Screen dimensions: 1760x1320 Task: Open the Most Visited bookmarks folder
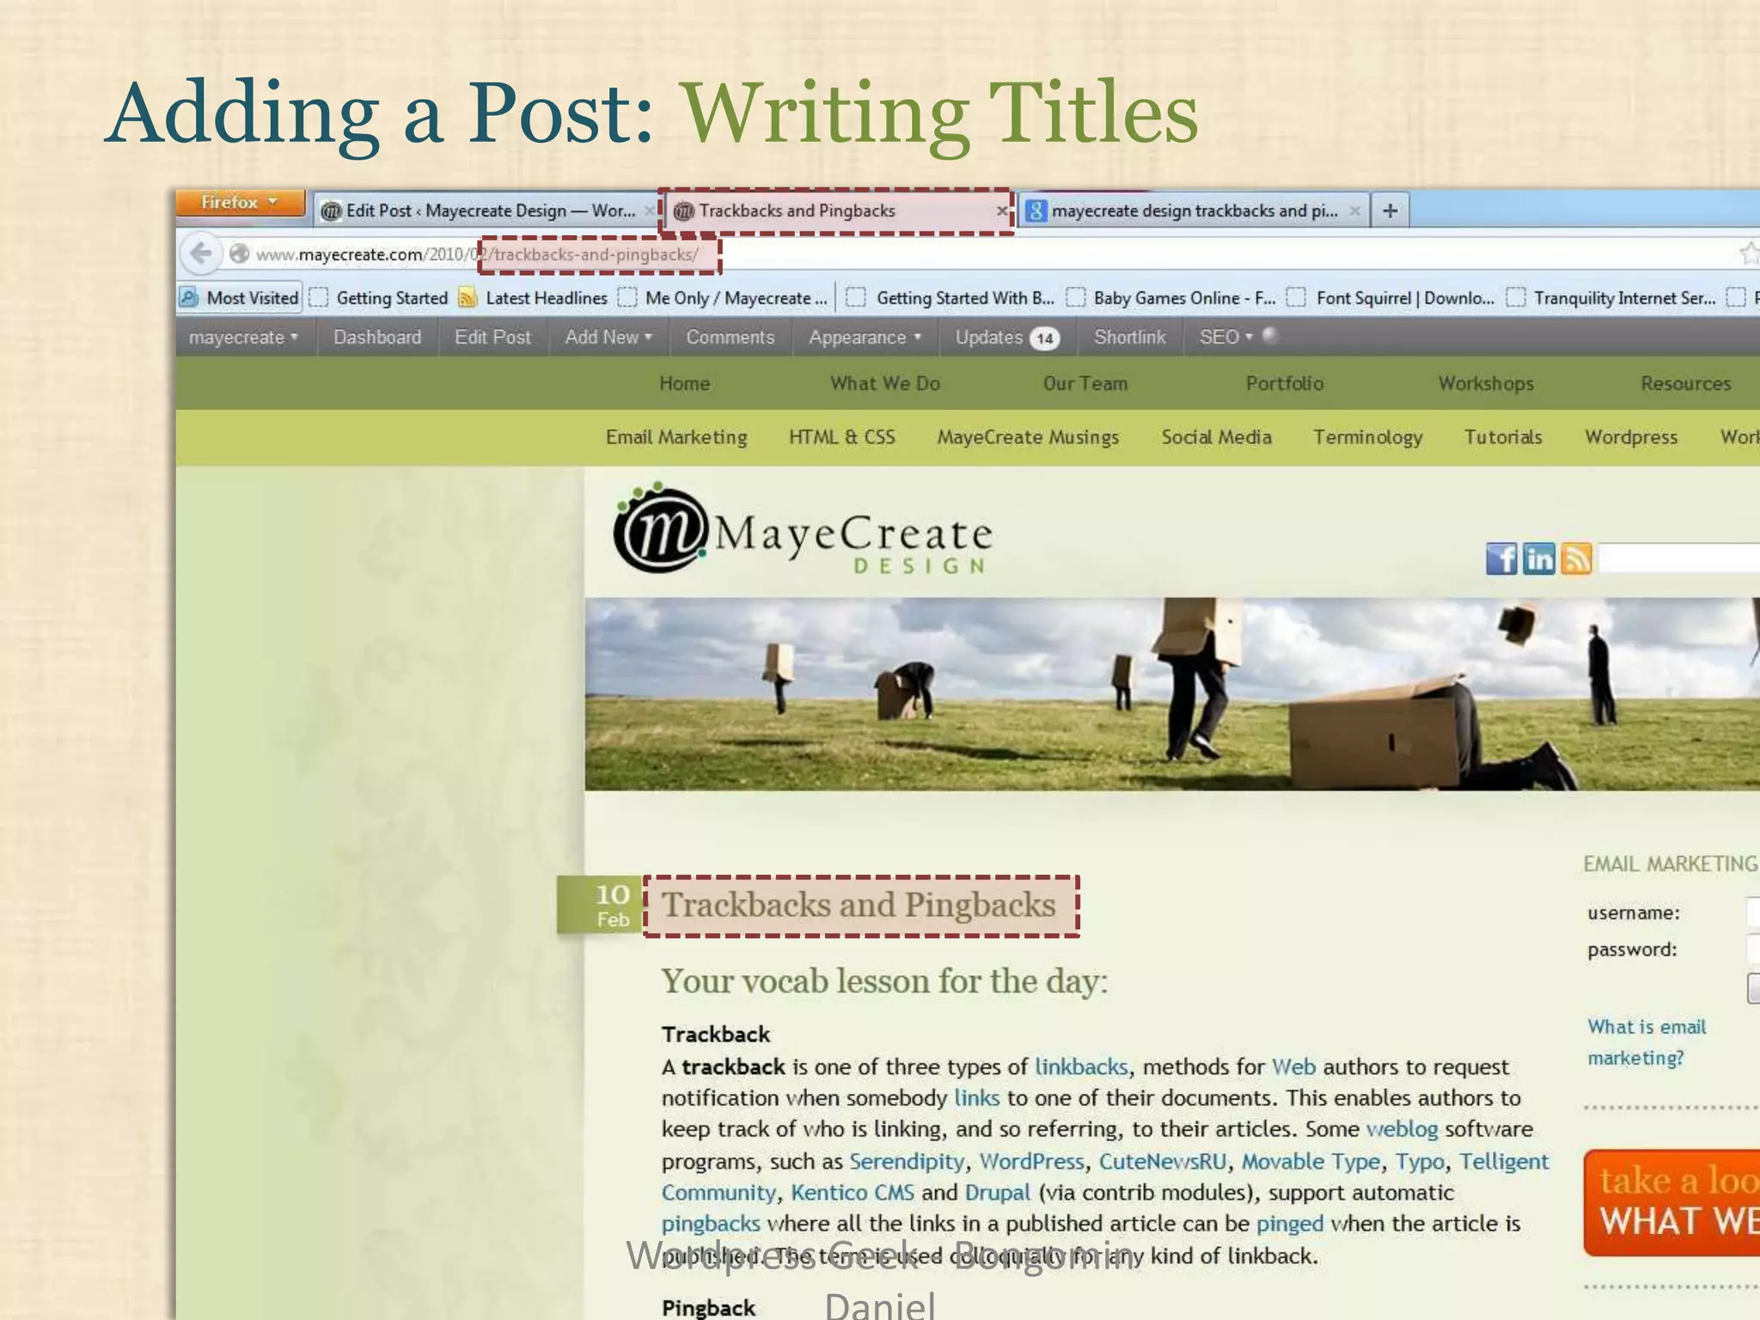click(240, 298)
